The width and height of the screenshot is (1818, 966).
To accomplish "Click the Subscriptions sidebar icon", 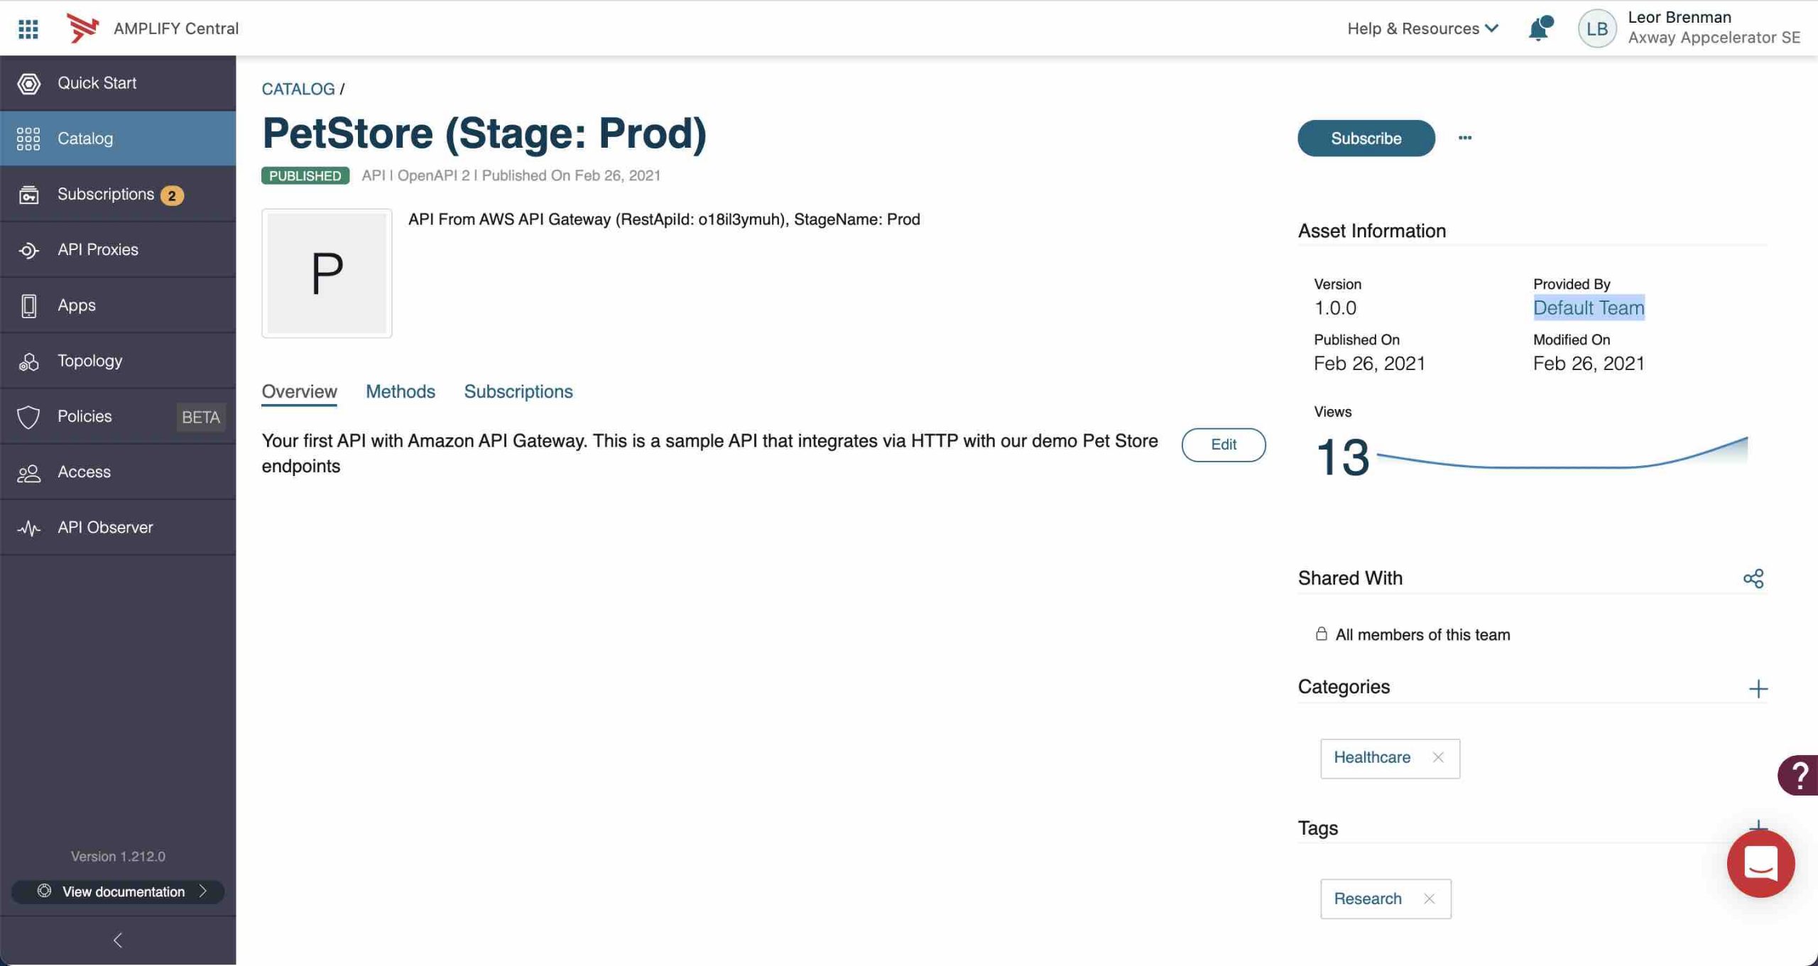I will click(x=28, y=194).
